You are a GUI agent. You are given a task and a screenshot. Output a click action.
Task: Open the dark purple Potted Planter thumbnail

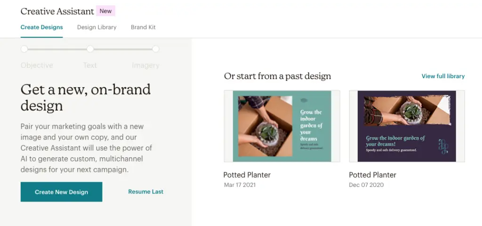pos(407,126)
